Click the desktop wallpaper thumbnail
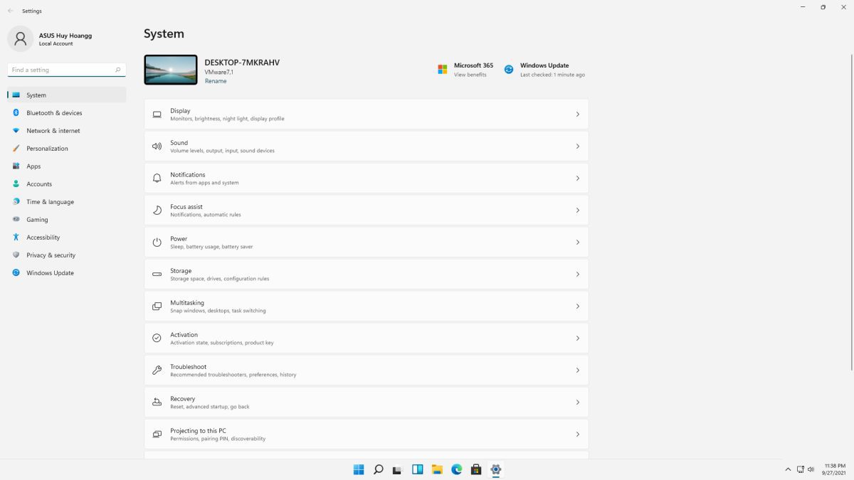Screen dimensions: 854x480 click(x=171, y=70)
